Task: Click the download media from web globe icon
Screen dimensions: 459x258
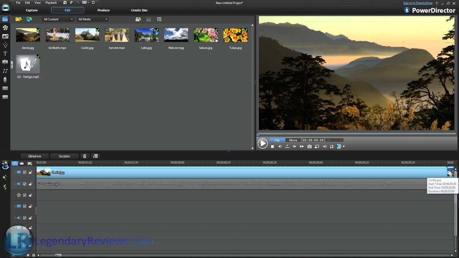Action: click(29, 19)
